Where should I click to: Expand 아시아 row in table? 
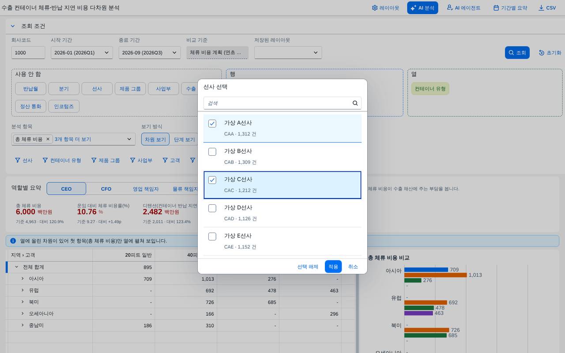(23, 279)
